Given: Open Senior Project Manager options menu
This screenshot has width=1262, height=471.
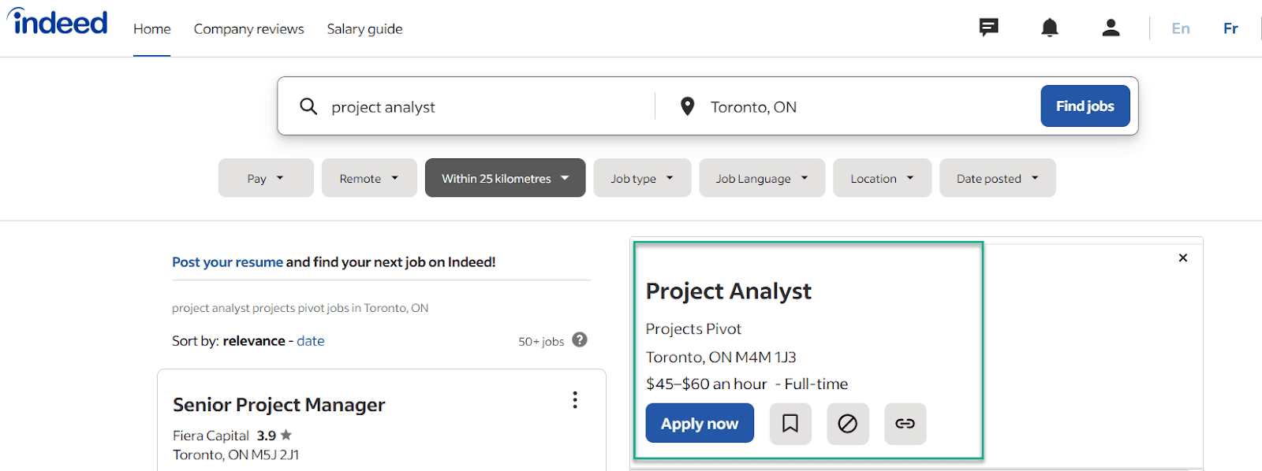Looking at the screenshot, I should pos(575,400).
